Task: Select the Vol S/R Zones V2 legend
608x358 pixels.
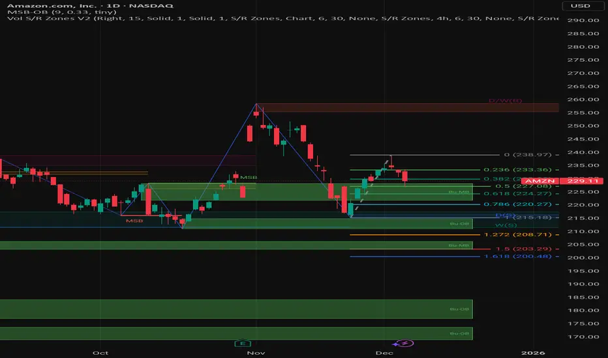Action: coord(282,18)
